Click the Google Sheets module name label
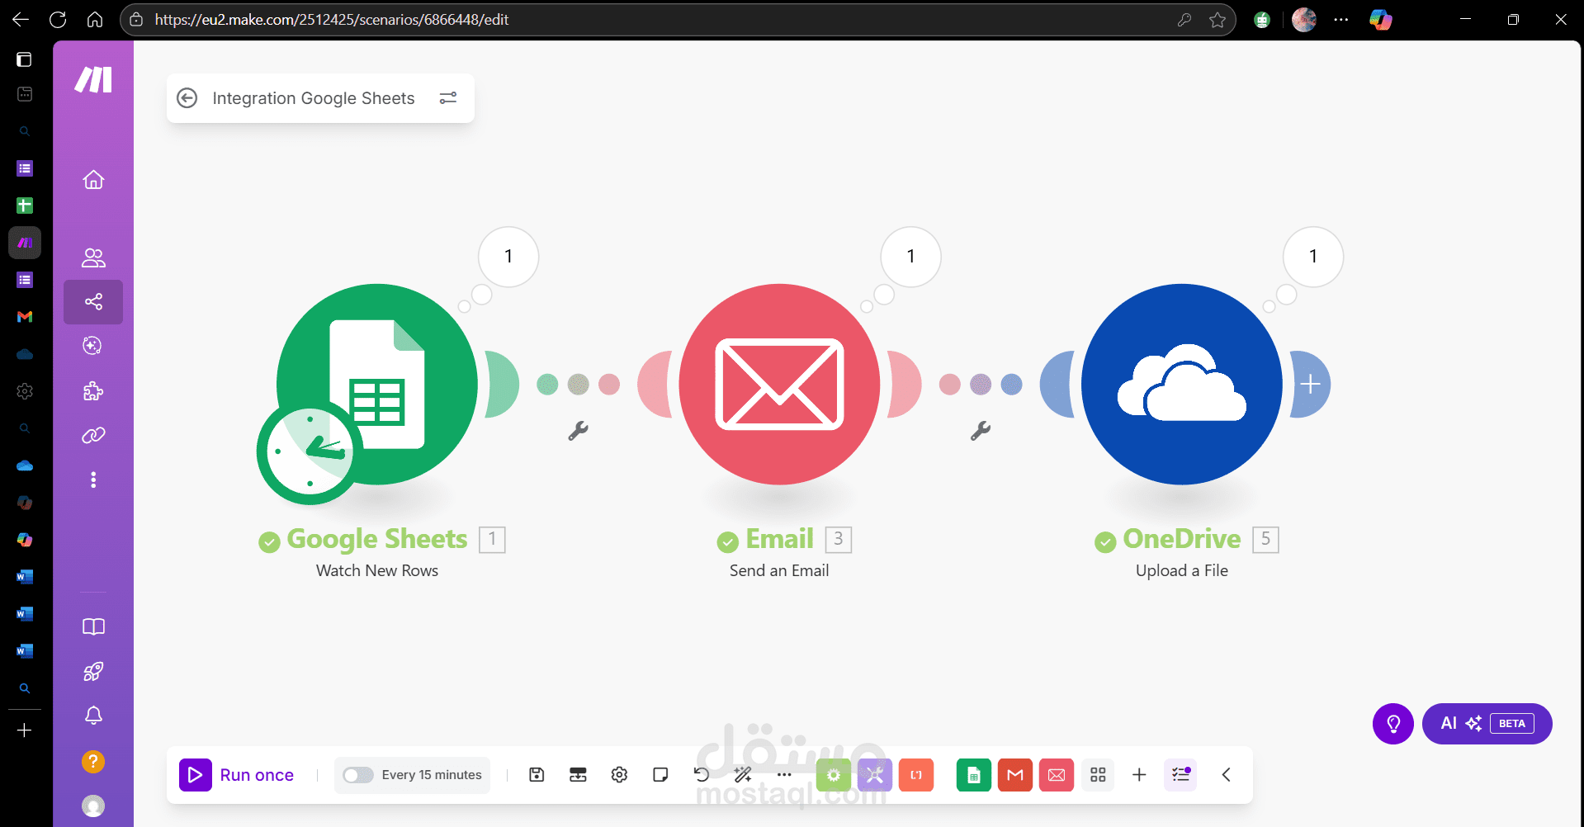Image resolution: width=1584 pixels, height=827 pixels. coord(377,539)
